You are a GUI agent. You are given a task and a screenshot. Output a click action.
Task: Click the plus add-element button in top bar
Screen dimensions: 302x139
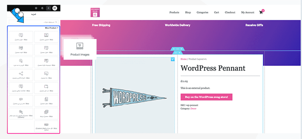click(48, 8)
